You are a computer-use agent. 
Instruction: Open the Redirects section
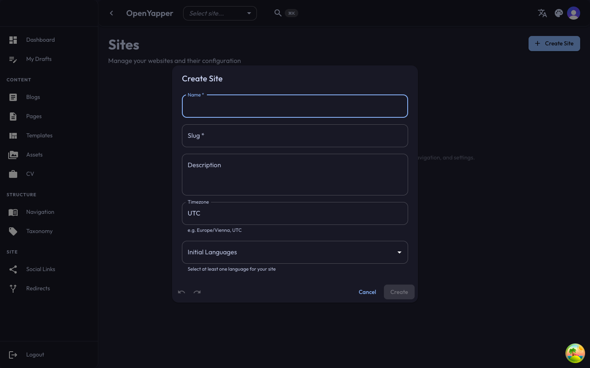(38, 288)
